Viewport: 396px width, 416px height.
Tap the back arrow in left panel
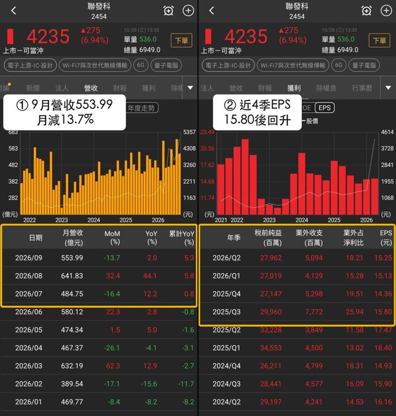point(14,11)
